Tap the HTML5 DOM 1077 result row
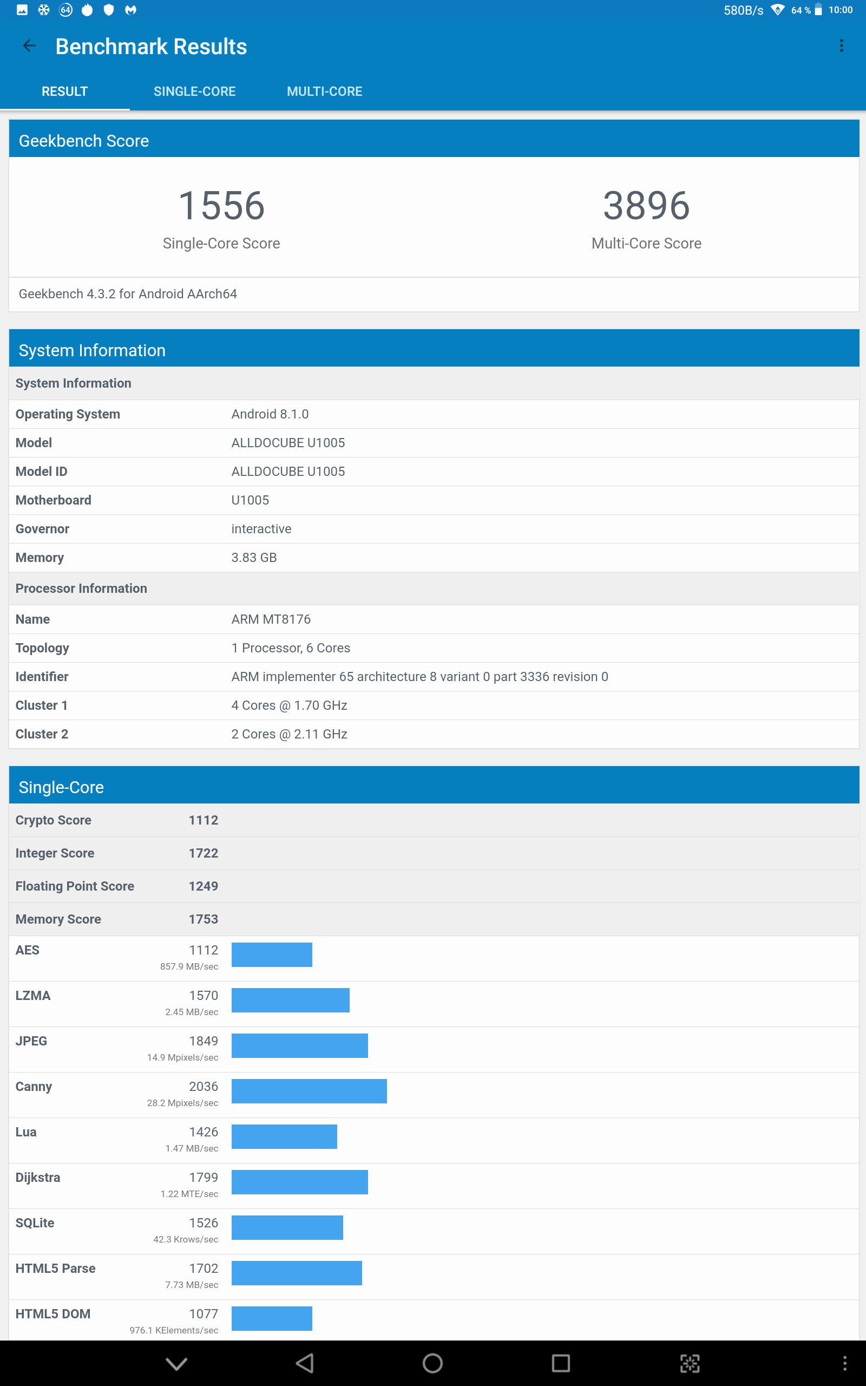This screenshot has width=866, height=1386. [x=434, y=1320]
